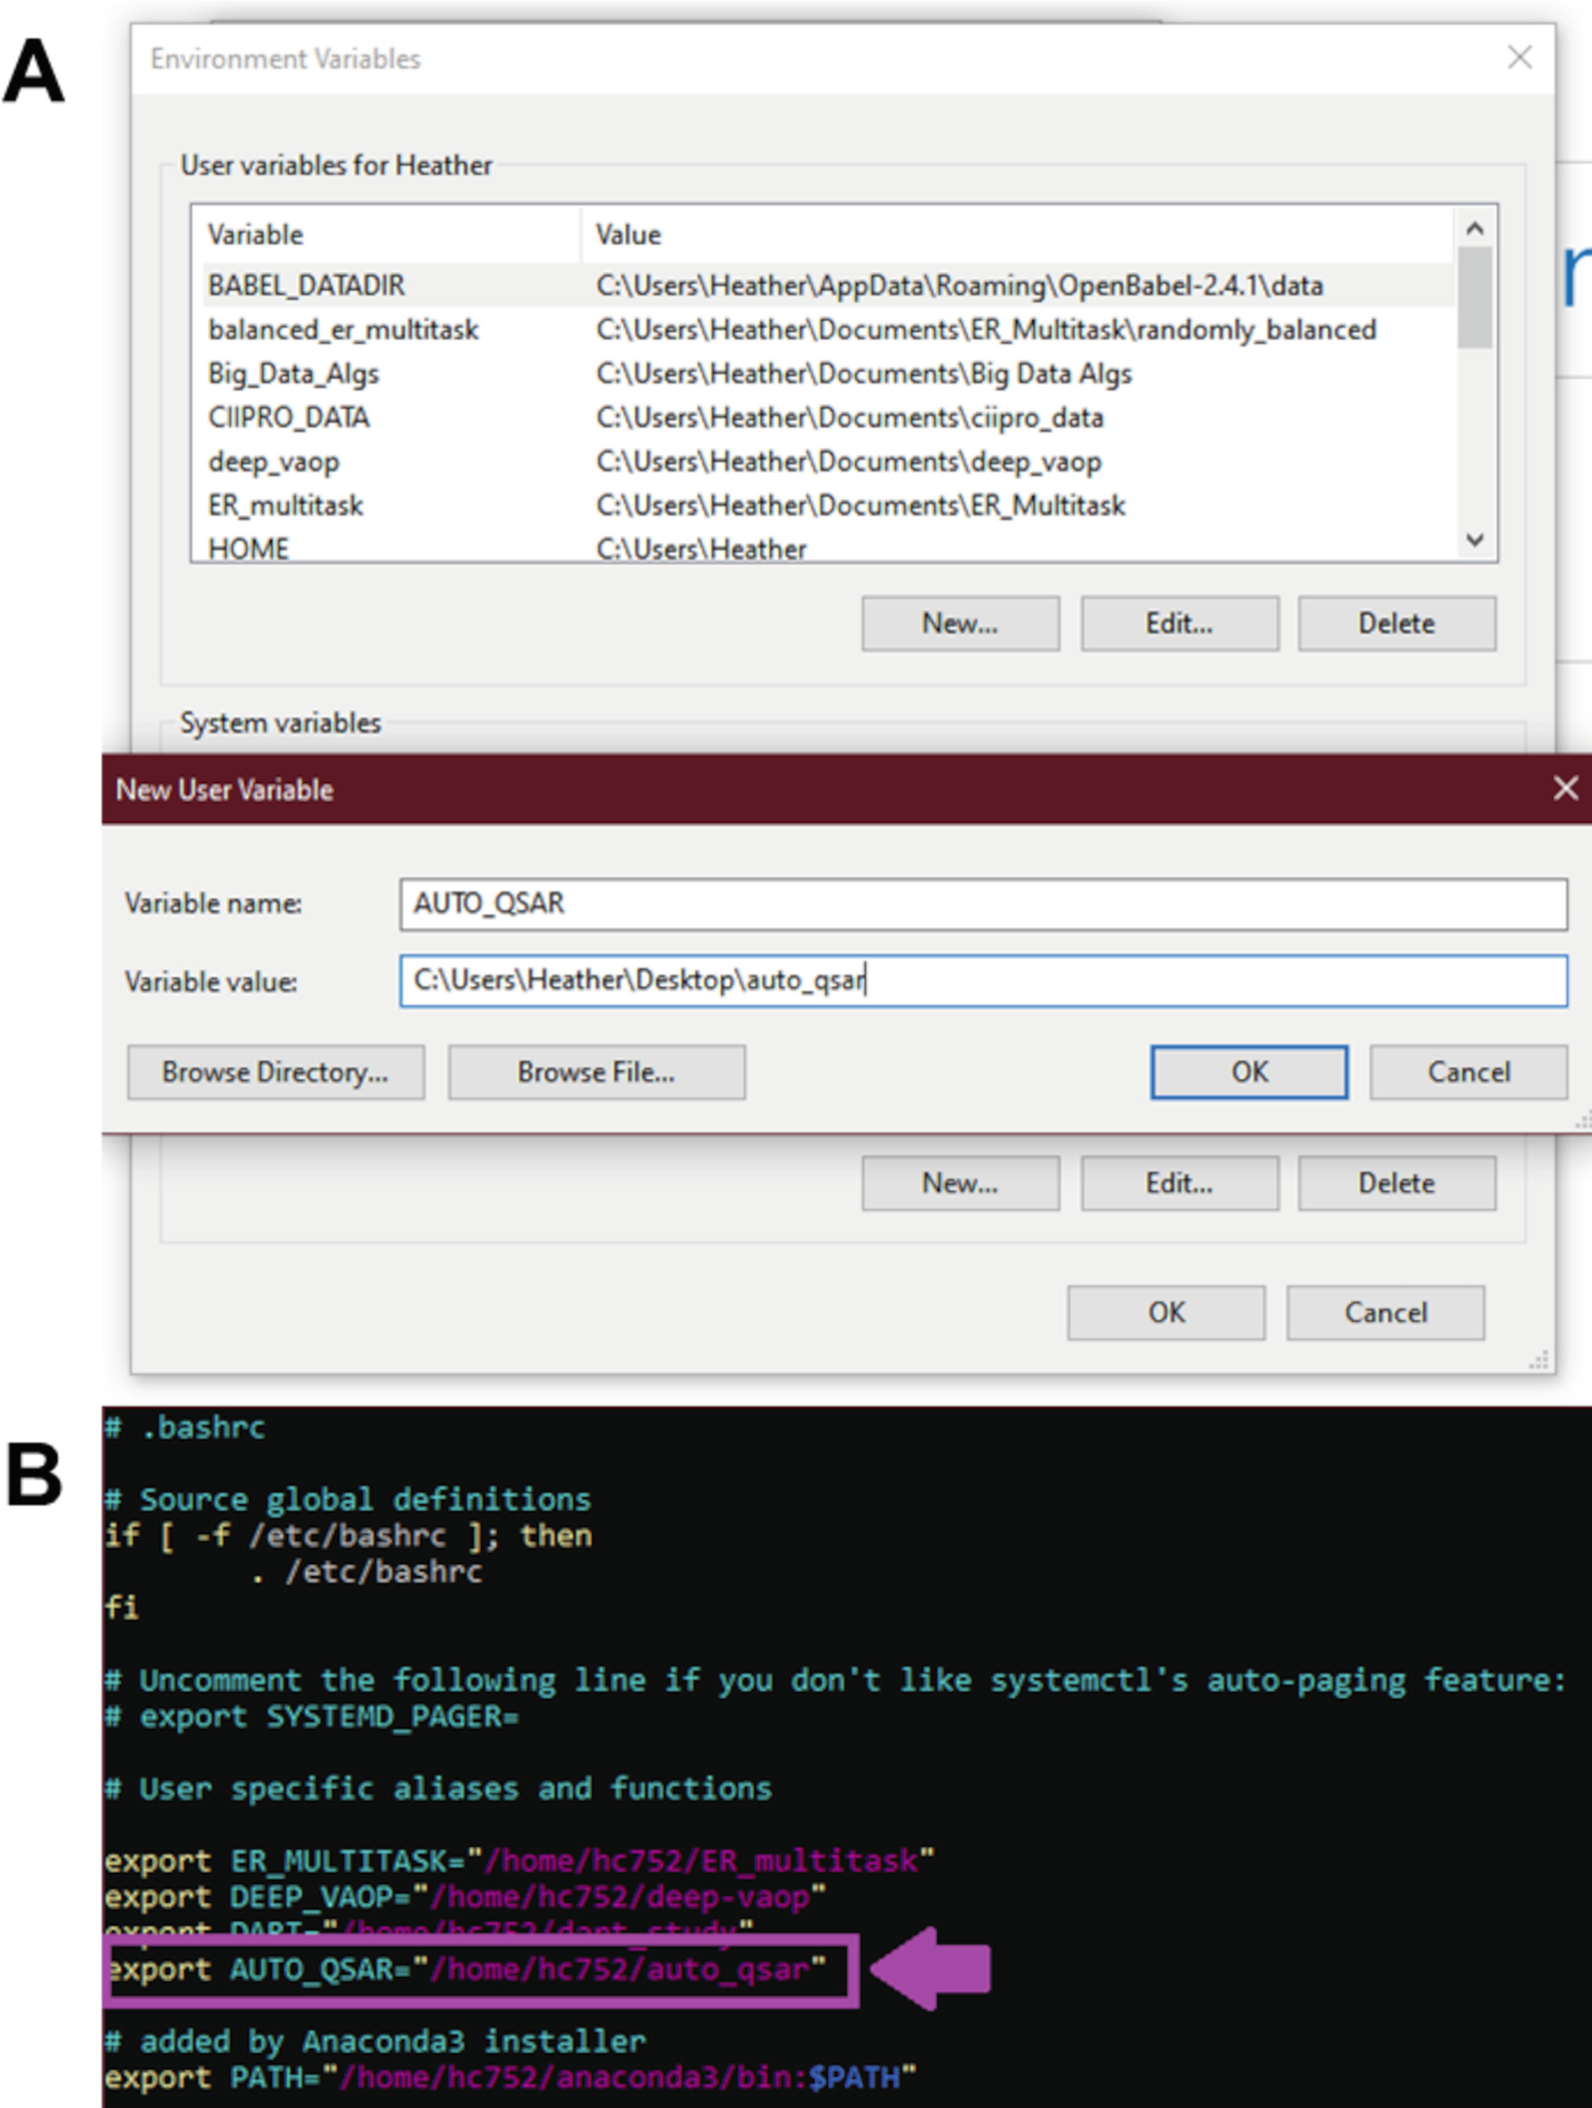Close the Environment Variables window
The height and width of the screenshot is (2108, 1592).
point(1520,58)
